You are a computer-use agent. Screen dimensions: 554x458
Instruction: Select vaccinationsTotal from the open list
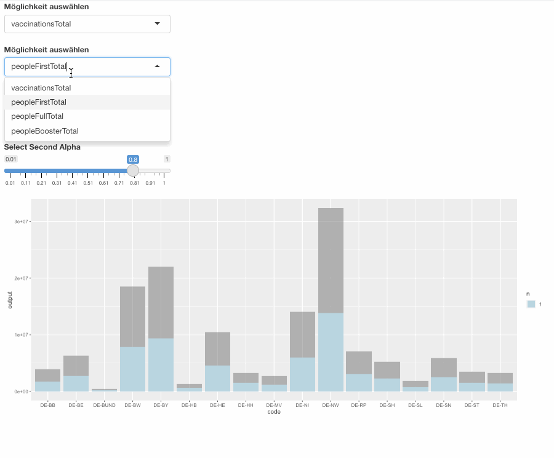tap(87, 87)
